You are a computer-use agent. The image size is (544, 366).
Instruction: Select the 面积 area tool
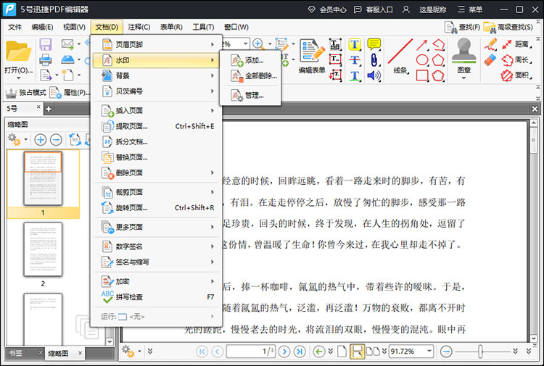[x=517, y=75]
